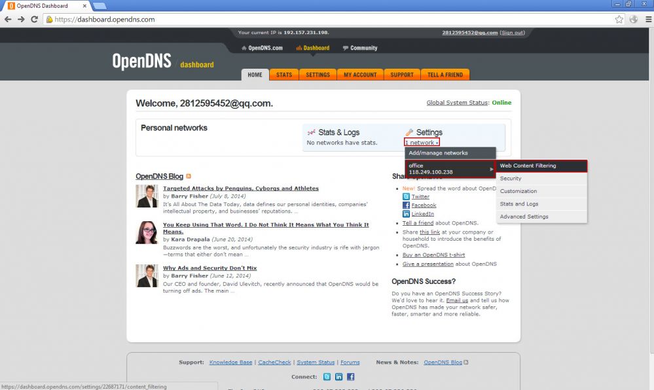The image size is (654, 390).
Task: Click Give a presentation link
Action: (428, 264)
